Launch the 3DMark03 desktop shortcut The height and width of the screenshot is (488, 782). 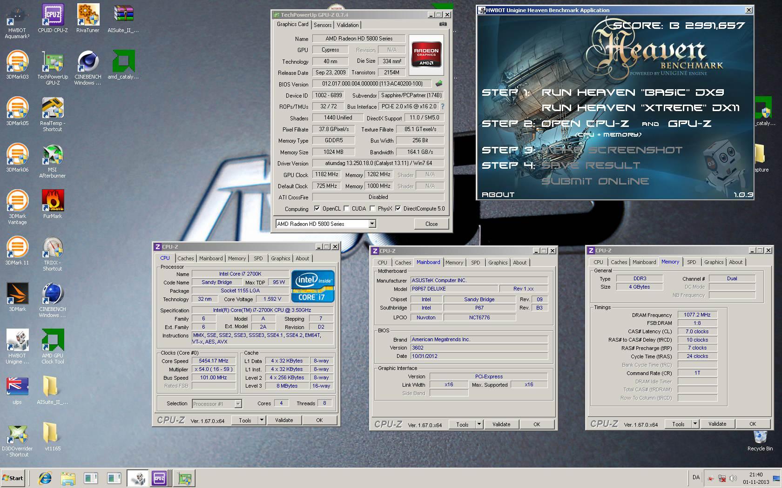(x=17, y=65)
